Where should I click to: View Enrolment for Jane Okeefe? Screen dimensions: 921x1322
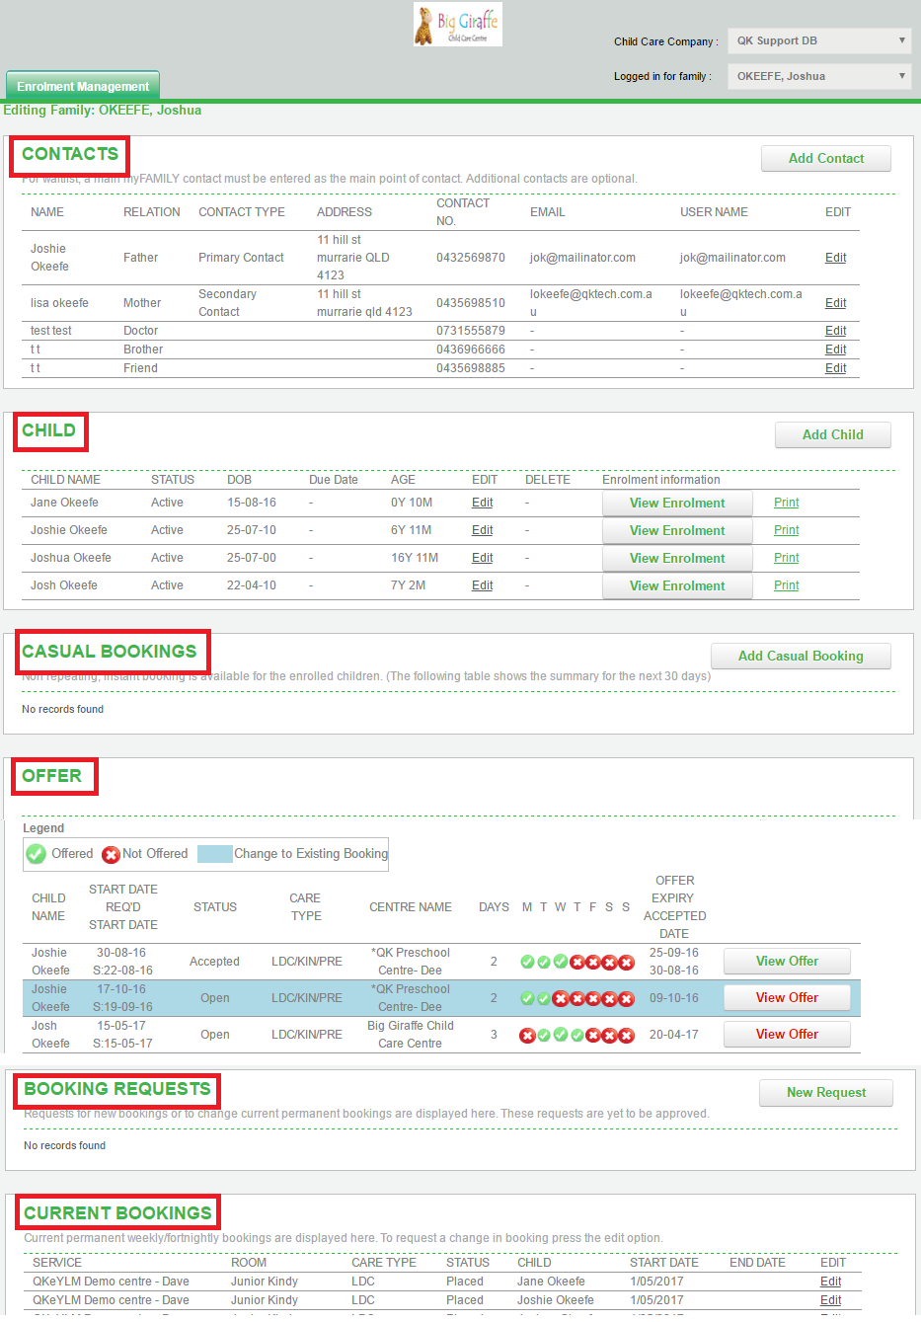tap(676, 503)
